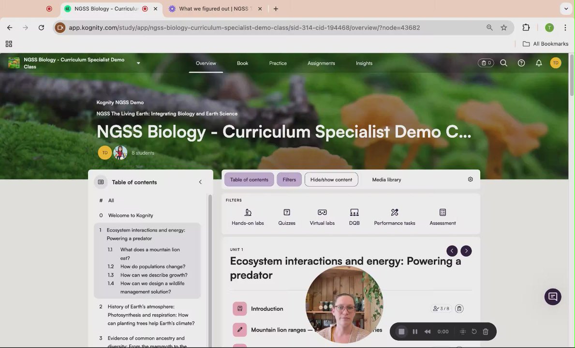
Task: Stop the screen recording
Action: click(x=401, y=332)
